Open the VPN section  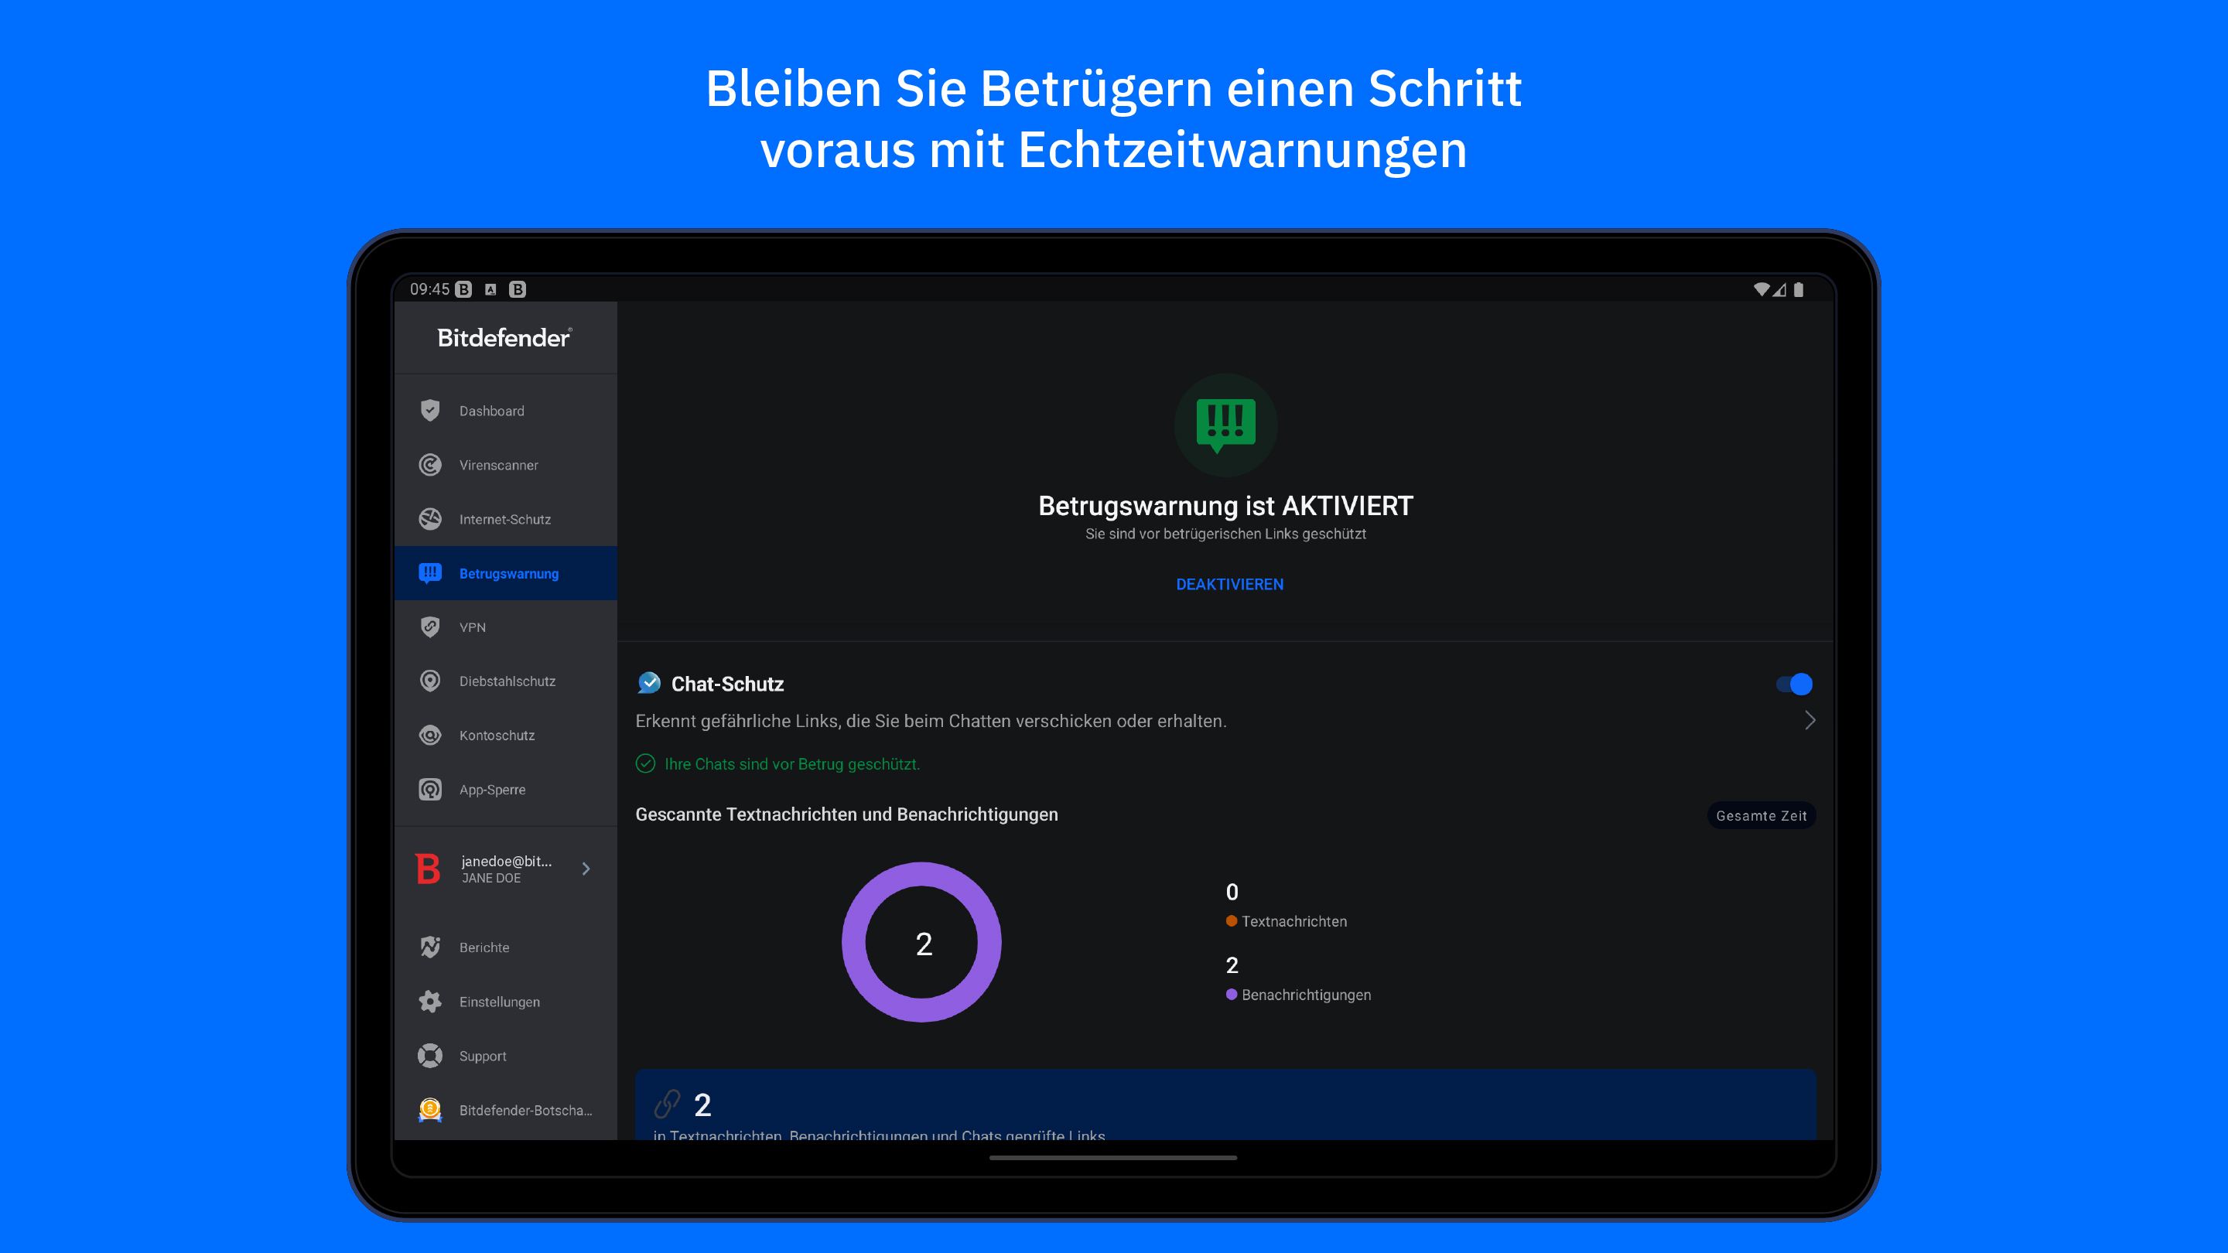click(506, 627)
